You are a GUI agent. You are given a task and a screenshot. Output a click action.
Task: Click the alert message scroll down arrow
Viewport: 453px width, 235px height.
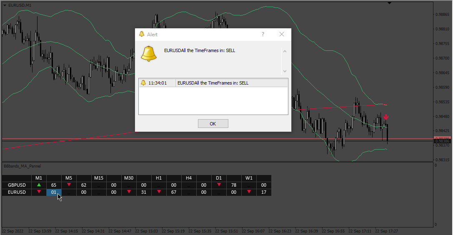[x=285, y=71]
